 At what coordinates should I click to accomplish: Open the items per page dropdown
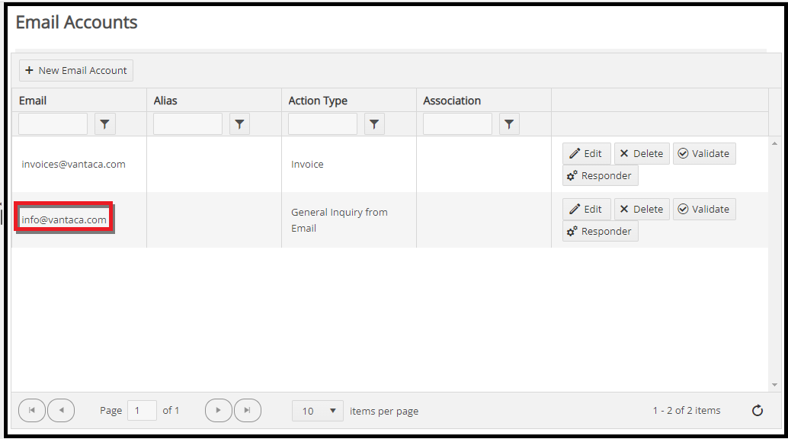(317, 410)
